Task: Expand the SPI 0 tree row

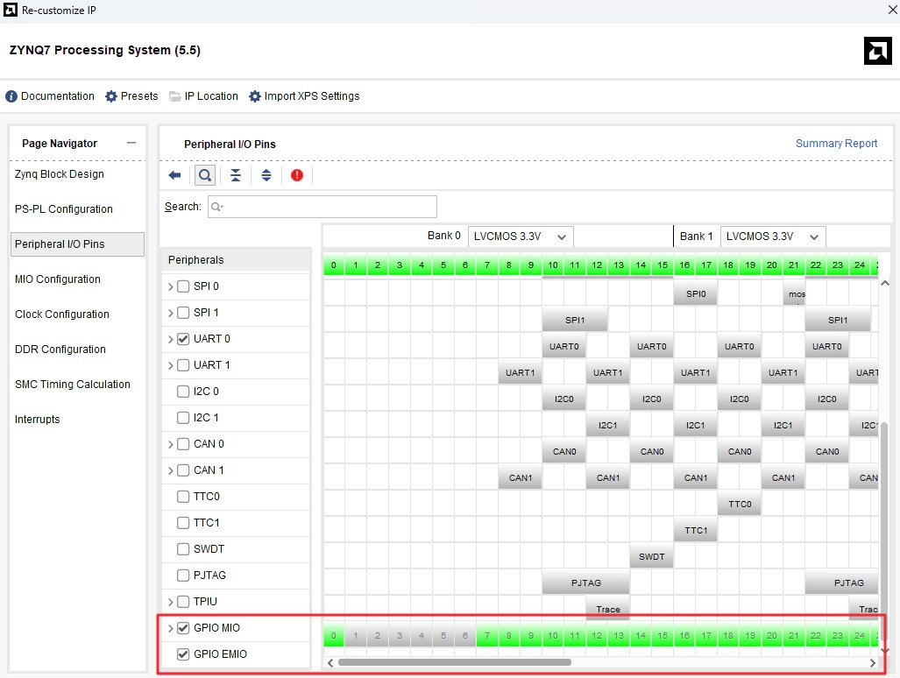Action: click(171, 286)
